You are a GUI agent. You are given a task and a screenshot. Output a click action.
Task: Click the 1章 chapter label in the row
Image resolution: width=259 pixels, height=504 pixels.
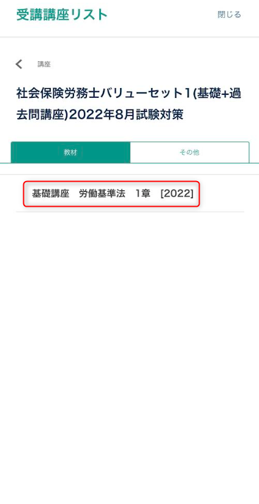[143, 194]
